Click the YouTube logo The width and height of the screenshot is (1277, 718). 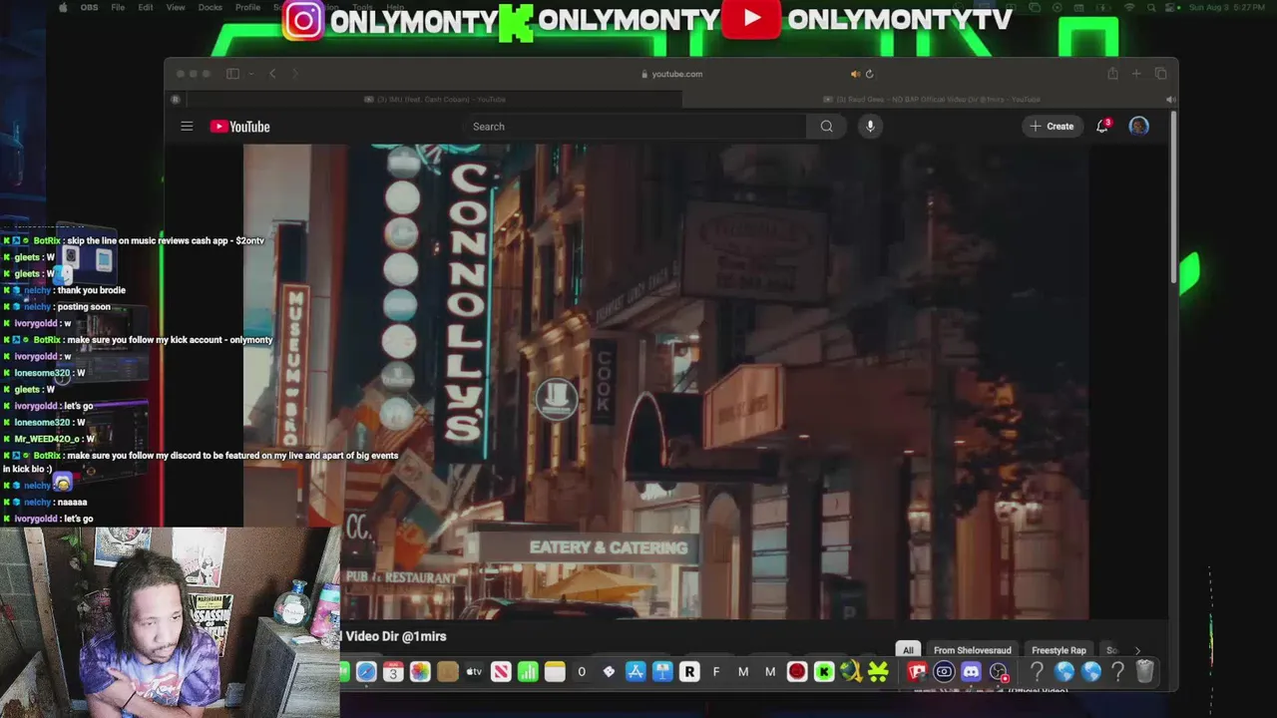point(240,127)
